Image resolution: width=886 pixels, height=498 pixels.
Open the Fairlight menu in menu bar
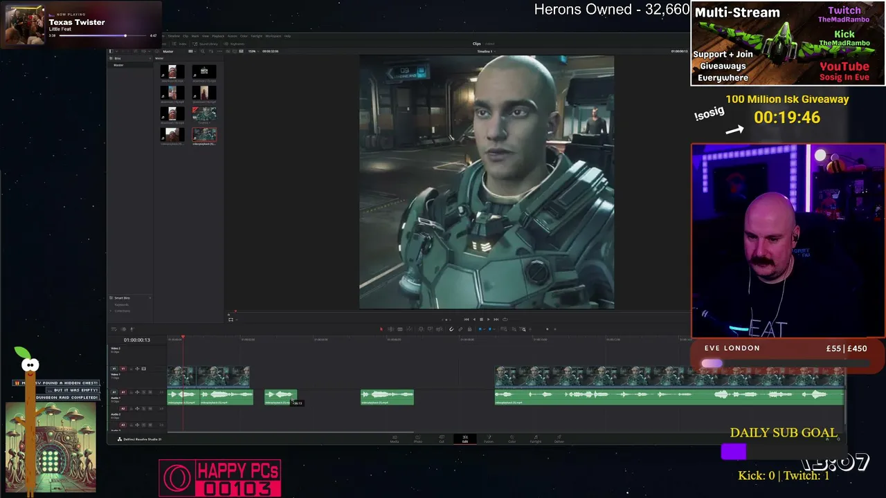click(256, 36)
